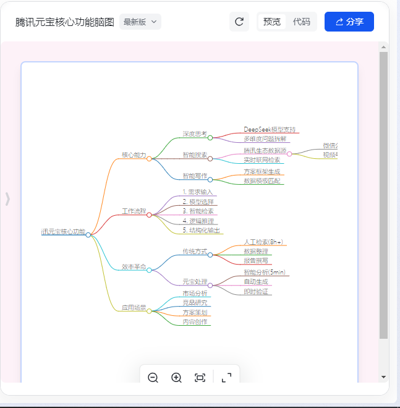Zoom in the mind map
Image resolution: width=400 pixels, height=408 pixels.
176,377
